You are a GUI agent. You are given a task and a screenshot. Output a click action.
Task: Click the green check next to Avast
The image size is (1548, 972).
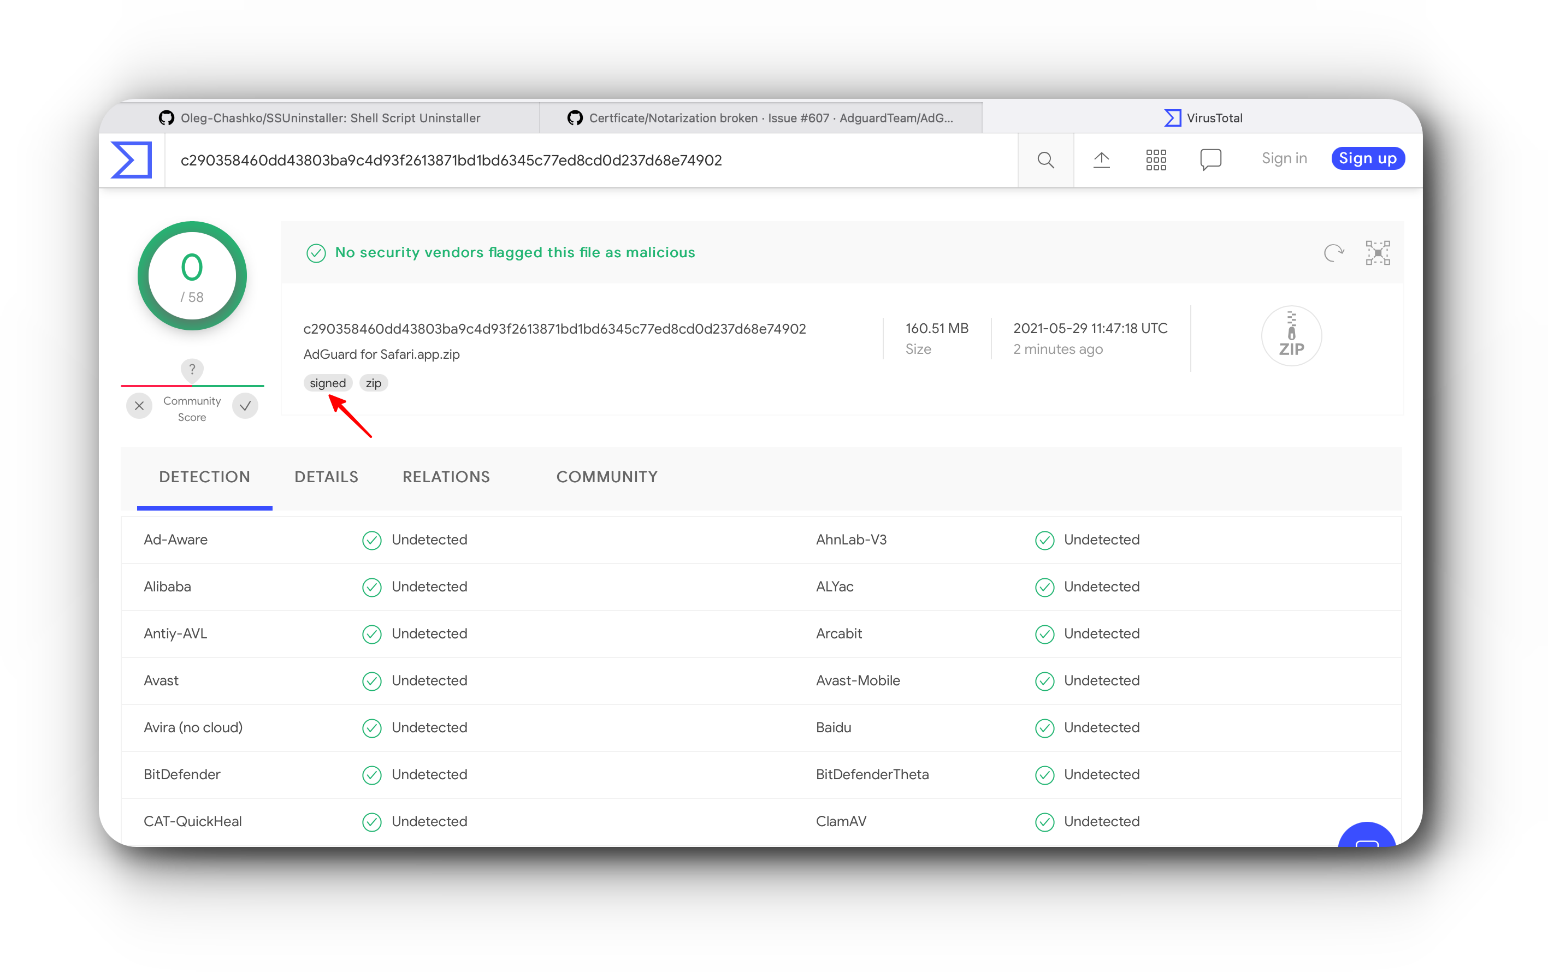coord(371,681)
